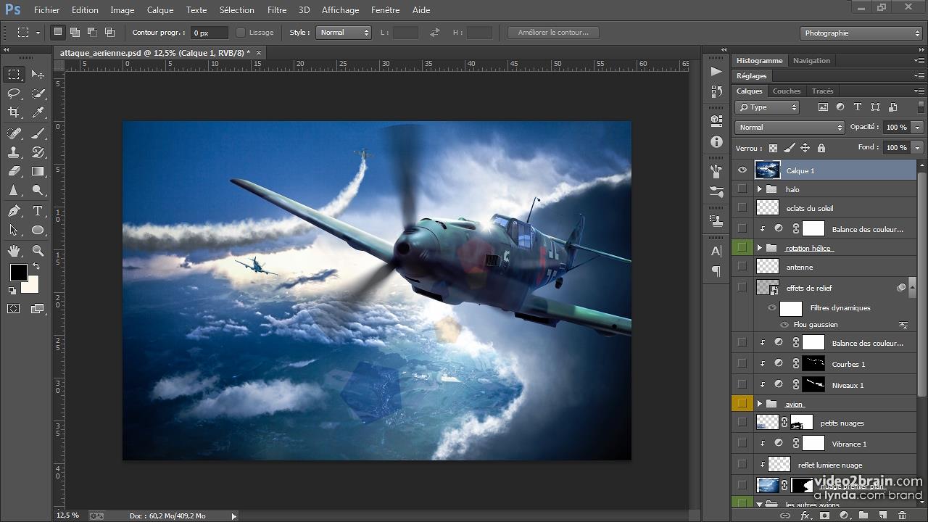Select the Hand tool

point(14,251)
